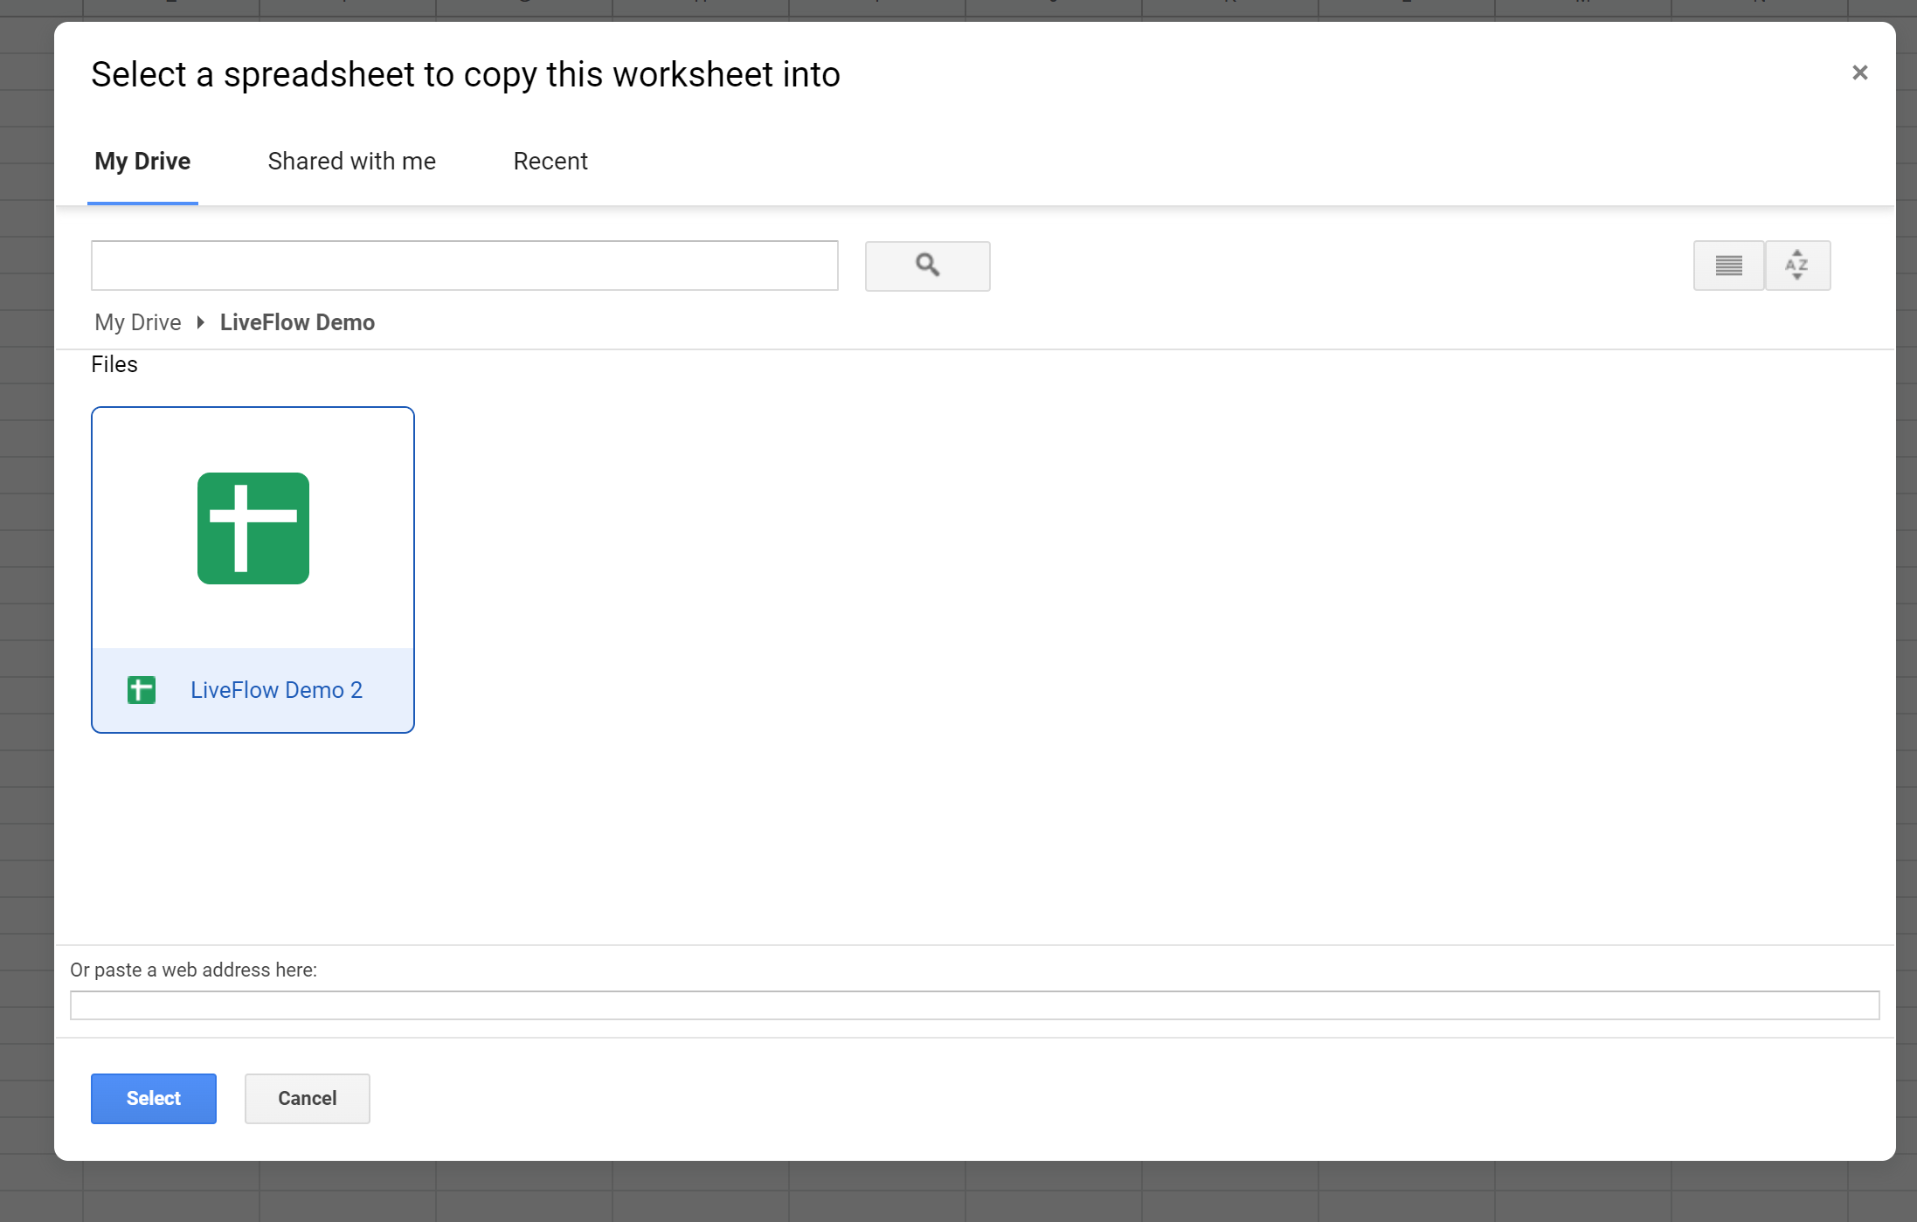This screenshot has height=1222, width=1917.
Task: Click the breadcrumb arrow after My Drive
Action: [x=200, y=322]
